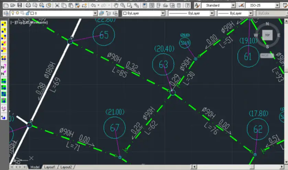This screenshot has width=288, height=170.
Task: Open the Tool Palettes window icon
Action: 159,5
